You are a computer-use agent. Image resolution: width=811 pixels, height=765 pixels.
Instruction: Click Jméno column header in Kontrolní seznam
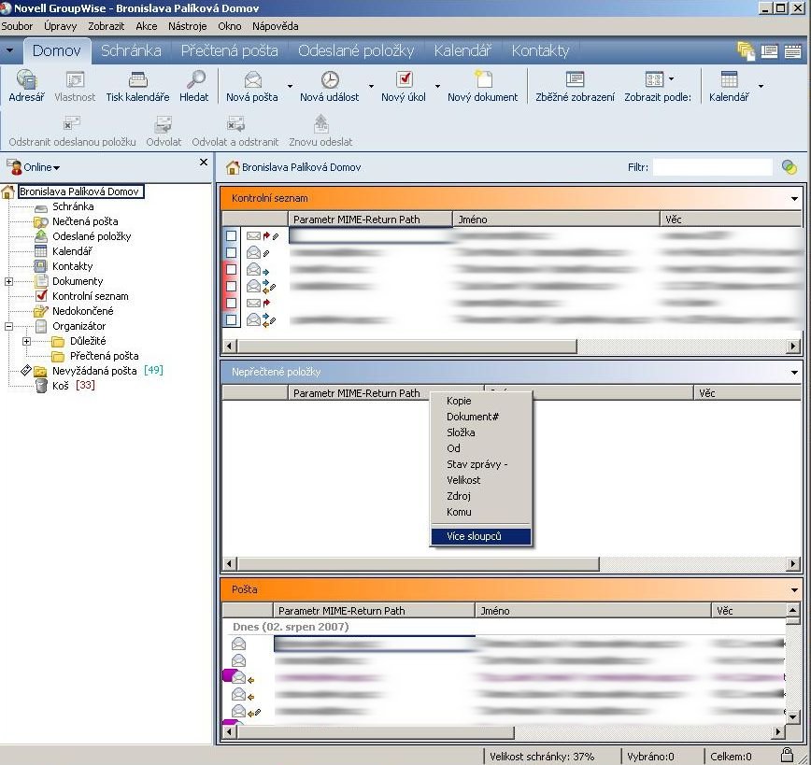point(556,220)
